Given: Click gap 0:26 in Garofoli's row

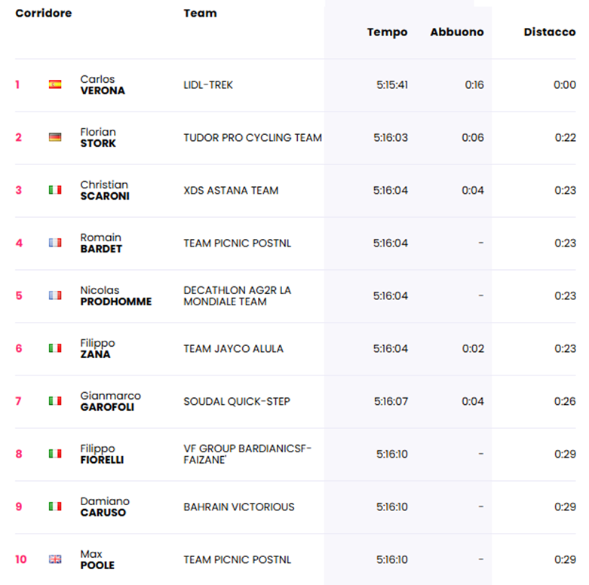Looking at the screenshot, I should point(566,401).
